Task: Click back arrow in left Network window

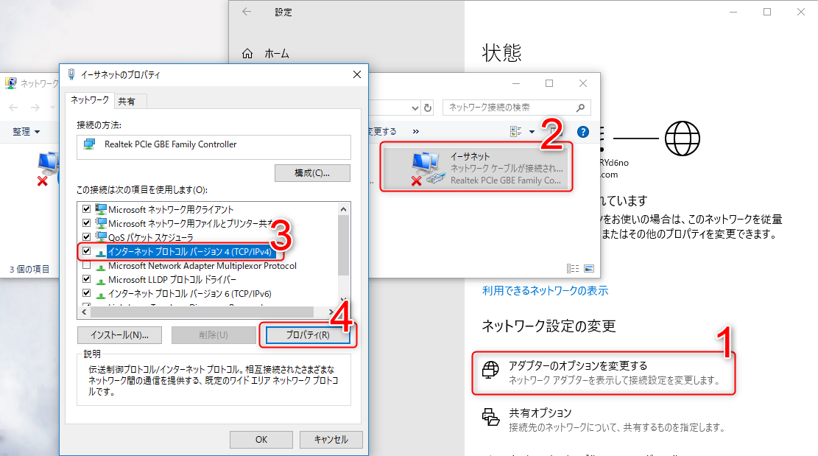Action: click(x=13, y=108)
